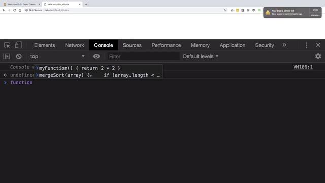Open the VM106:1 source link
The height and width of the screenshot is (183, 325).
[x=303, y=67]
